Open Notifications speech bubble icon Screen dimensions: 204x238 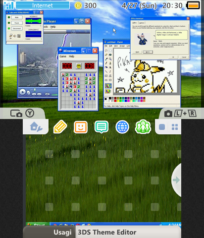click(x=102, y=127)
